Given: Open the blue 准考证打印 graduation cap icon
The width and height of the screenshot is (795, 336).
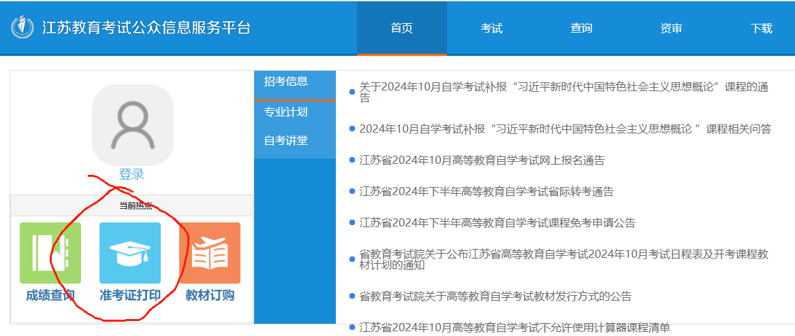Looking at the screenshot, I should pos(130,253).
